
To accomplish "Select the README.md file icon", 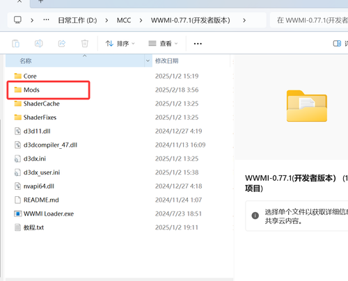I will [18, 200].
